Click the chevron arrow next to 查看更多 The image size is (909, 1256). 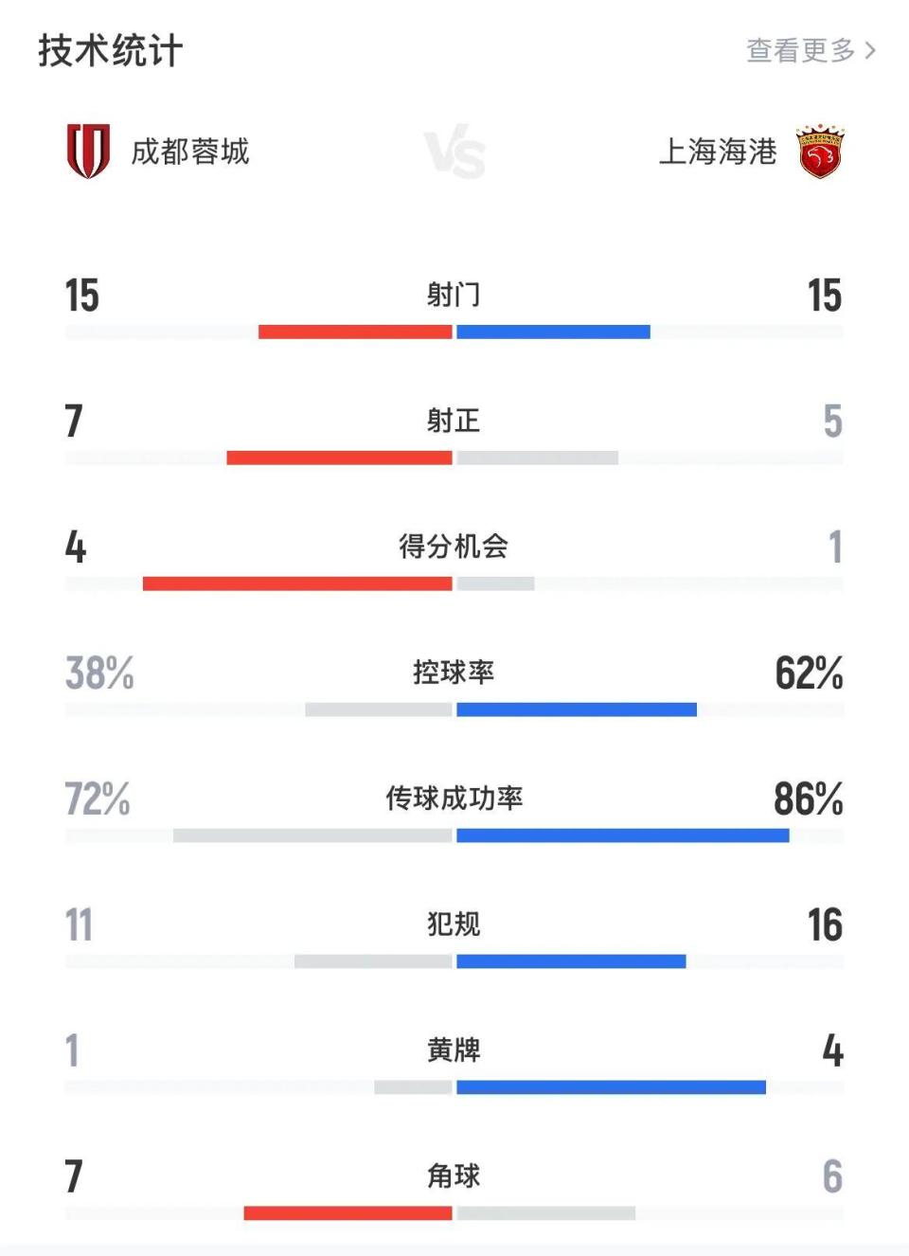[871, 52]
